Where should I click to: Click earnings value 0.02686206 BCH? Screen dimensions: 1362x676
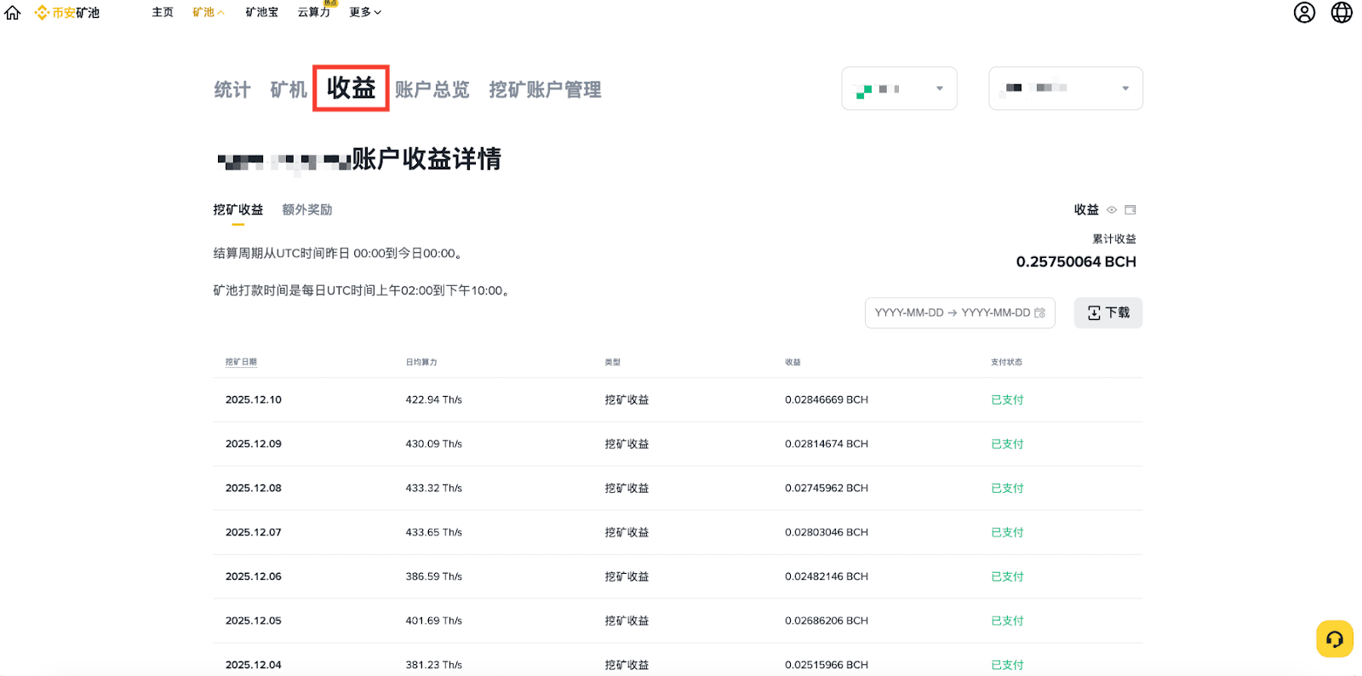[827, 621]
